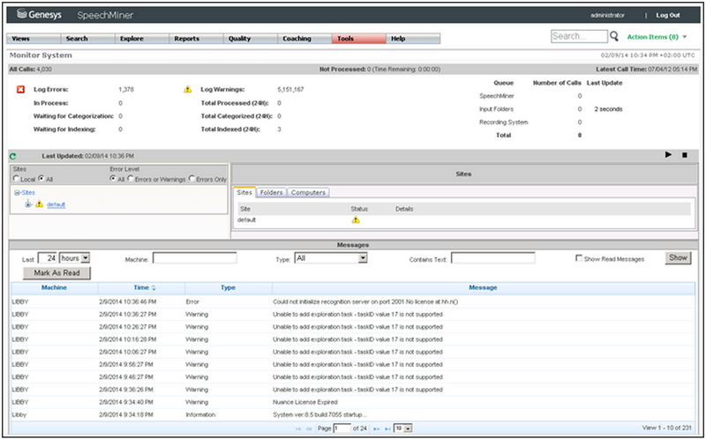The image size is (706, 439).
Task: Click the Log Warnings triangle icon
Action: coord(187,89)
